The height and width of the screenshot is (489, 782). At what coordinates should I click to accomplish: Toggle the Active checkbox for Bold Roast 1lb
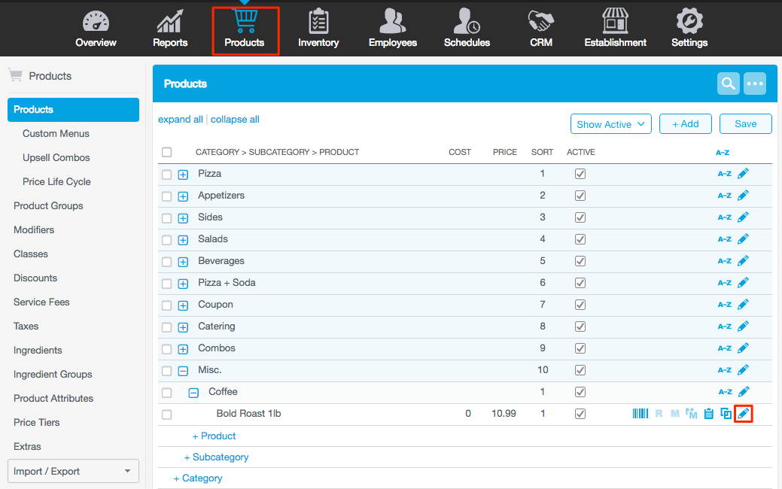click(580, 414)
